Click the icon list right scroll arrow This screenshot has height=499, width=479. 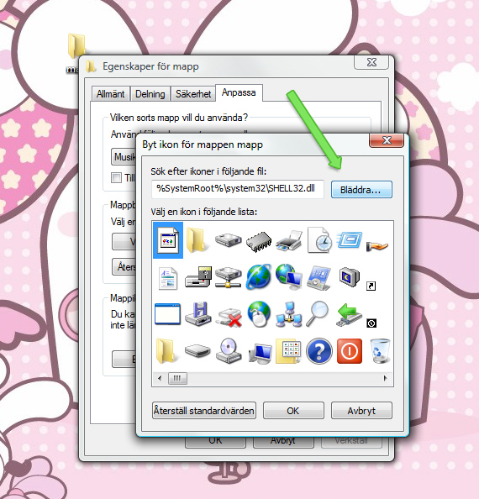click(386, 378)
